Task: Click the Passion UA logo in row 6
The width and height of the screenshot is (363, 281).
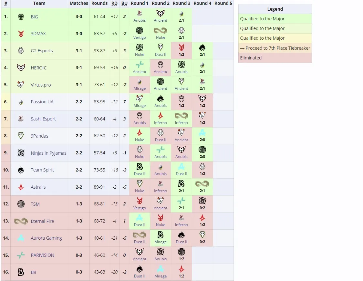Action: click(x=21, y=102)
